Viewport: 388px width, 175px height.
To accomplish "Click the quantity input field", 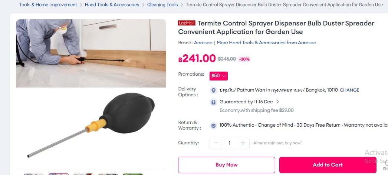I will coord(229,143).
